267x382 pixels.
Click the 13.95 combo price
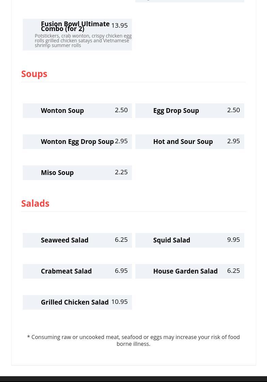119,25
